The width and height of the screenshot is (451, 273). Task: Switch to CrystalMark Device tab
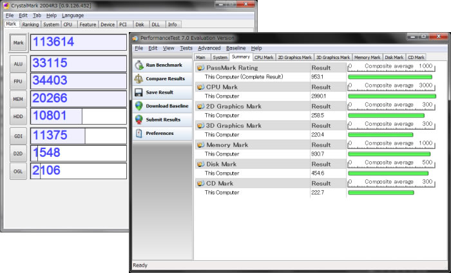[108, 24]
